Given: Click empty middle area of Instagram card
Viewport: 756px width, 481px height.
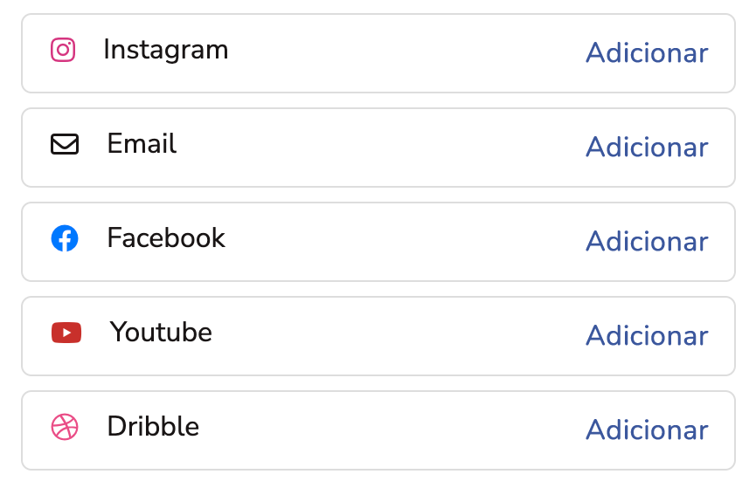Looking at the screenshot, I should point(402,53).
